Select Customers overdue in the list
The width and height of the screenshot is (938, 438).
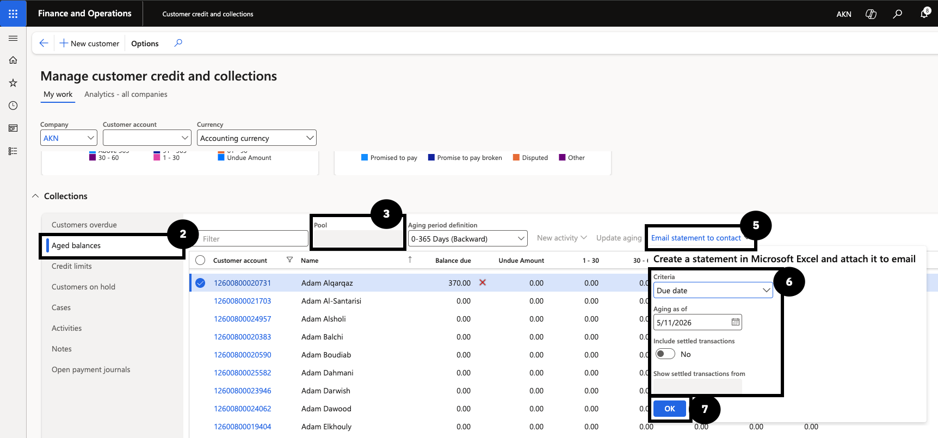(84, 225)
